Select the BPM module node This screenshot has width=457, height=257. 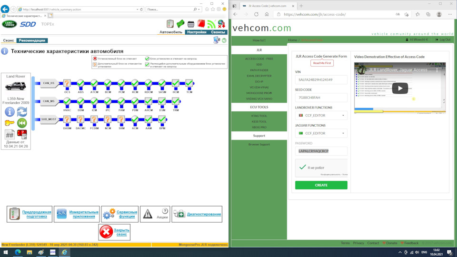click(162, 119)
